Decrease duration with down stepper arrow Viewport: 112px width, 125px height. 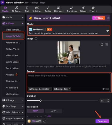coord(108,101)
